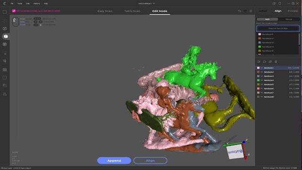
Task: Click the checkerboard texture sidebar icon
Action: point(5,69)
